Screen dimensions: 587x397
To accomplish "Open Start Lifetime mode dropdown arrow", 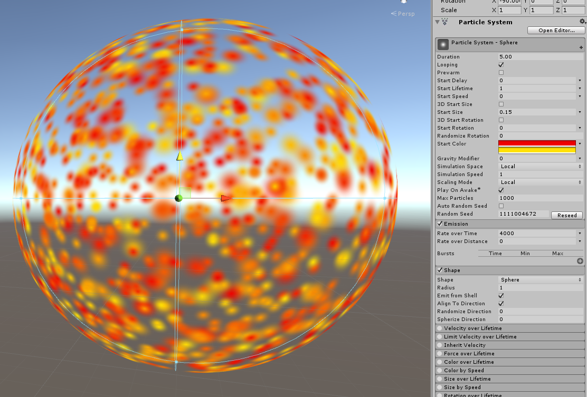I will (x=580, y=88).
